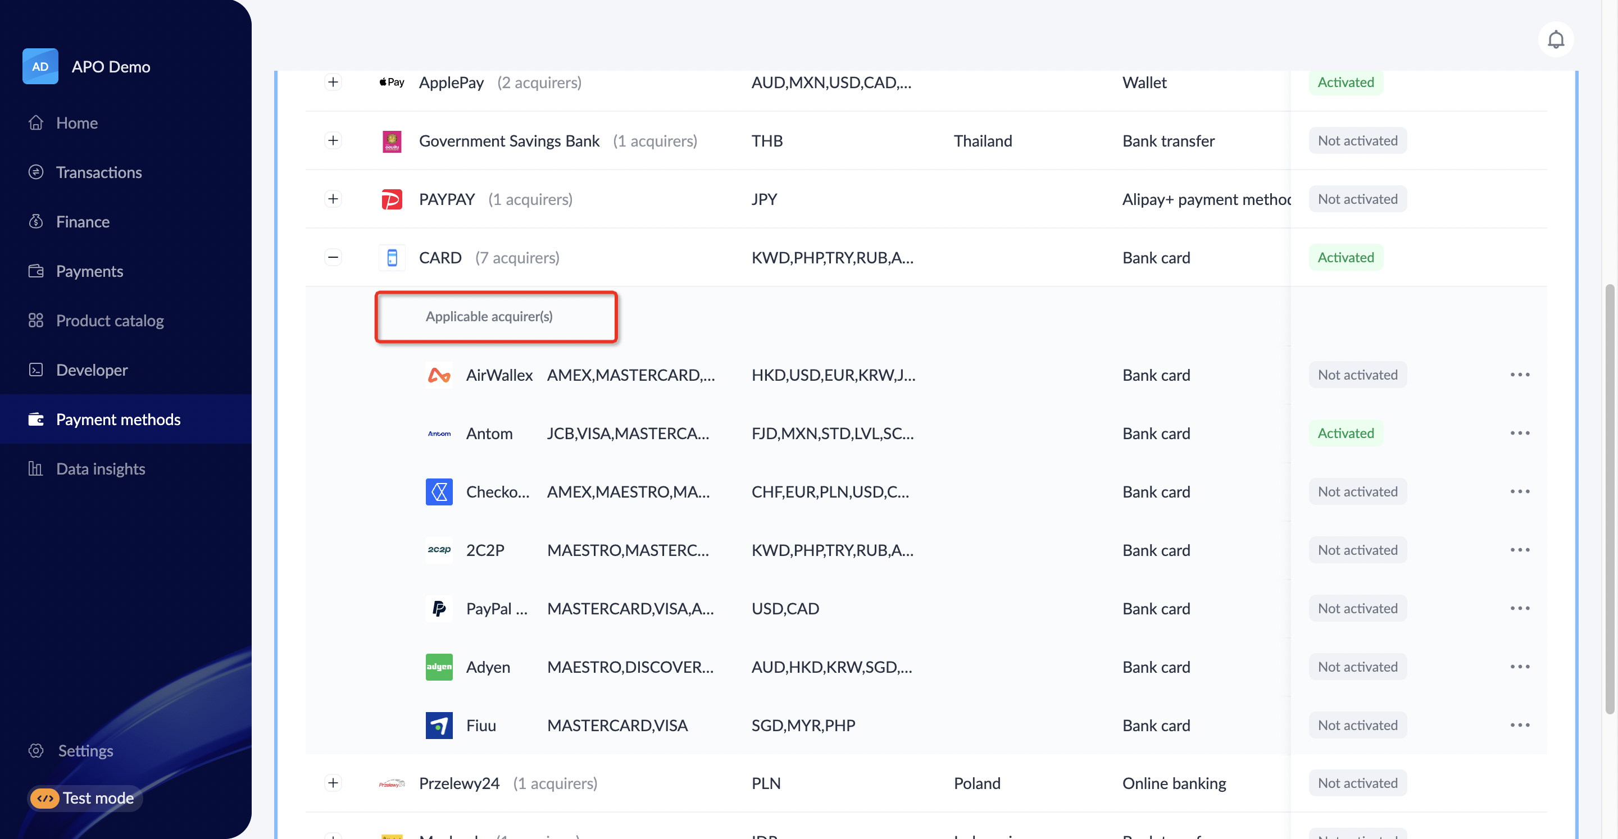Click the PayPal acquirer logo

[439, 609]
